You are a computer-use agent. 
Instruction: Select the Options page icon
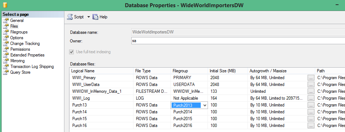click(x=6, y=38)
